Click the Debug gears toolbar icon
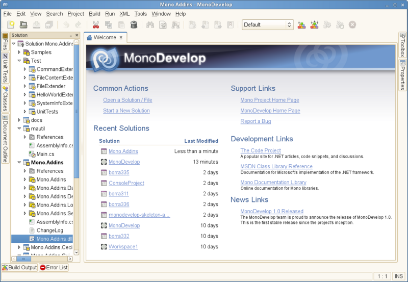This screenshot has height=282, width=408. coord(340,24)
